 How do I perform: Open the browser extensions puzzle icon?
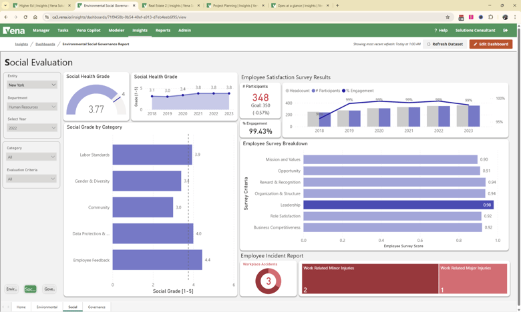tap(491, 17)
